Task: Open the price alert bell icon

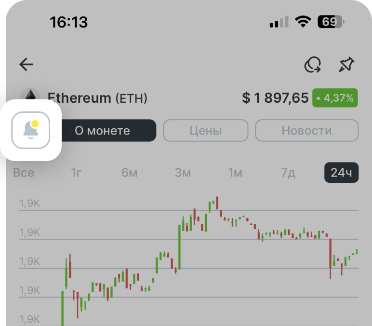Action: pyautogui.click(x=31, y=130)
